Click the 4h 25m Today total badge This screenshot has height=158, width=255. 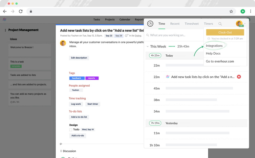[x=155, y=55]
